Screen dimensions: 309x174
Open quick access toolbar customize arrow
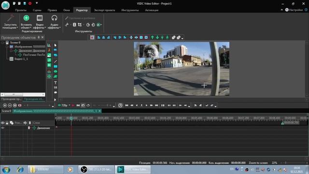point(37,3)
